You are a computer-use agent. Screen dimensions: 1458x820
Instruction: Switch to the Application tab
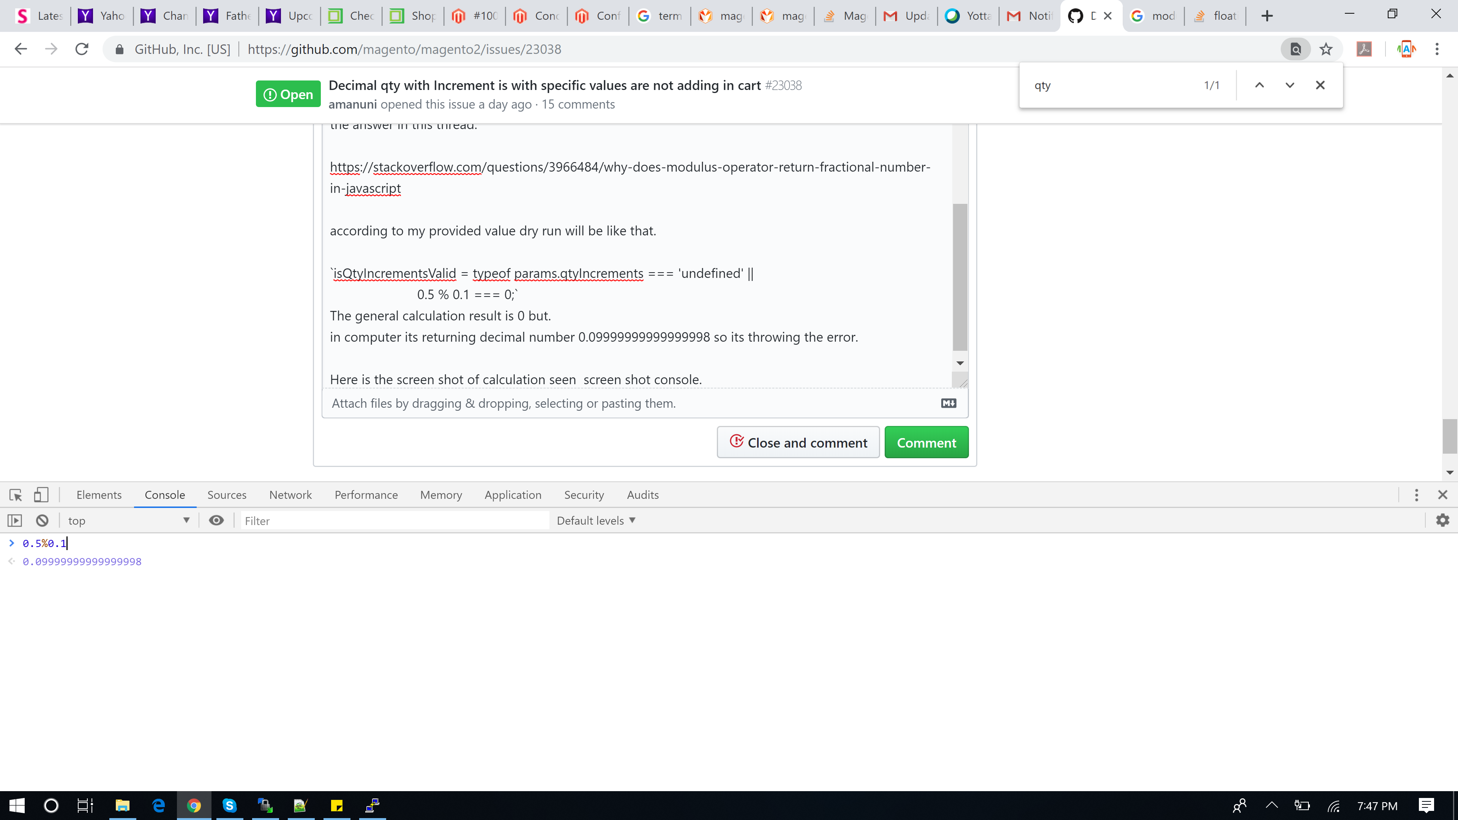click(x=513, y=495)
